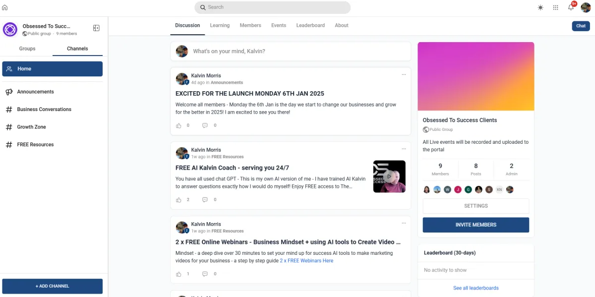The image size is (595, 297).
Task: Comment on FREE AI Kalvin Coach post
Action: (205, 200)
